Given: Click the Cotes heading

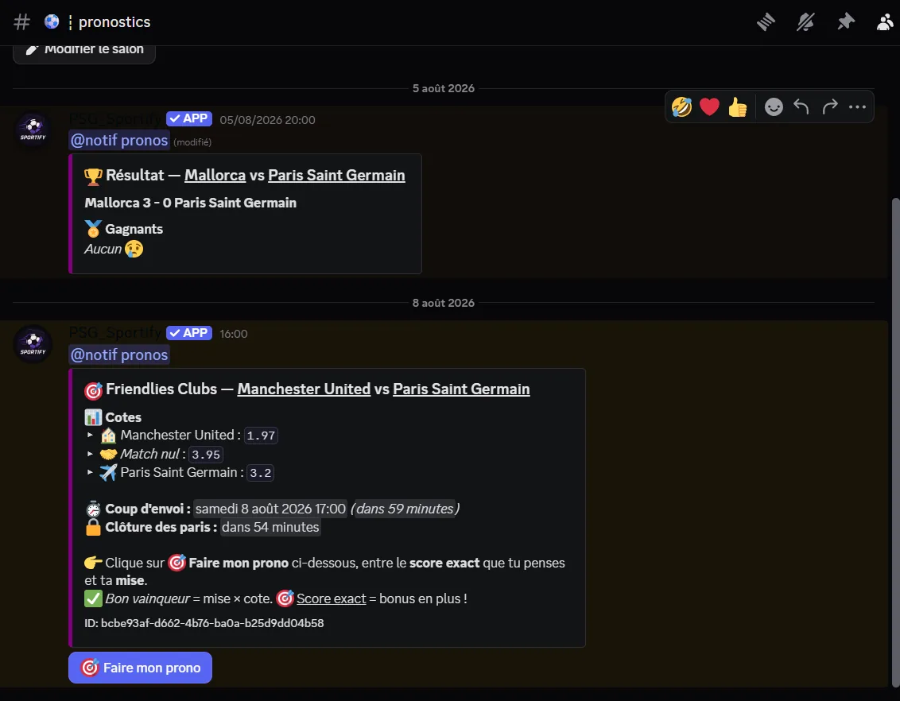Looking at the screenshot, I should click(122, 417).
